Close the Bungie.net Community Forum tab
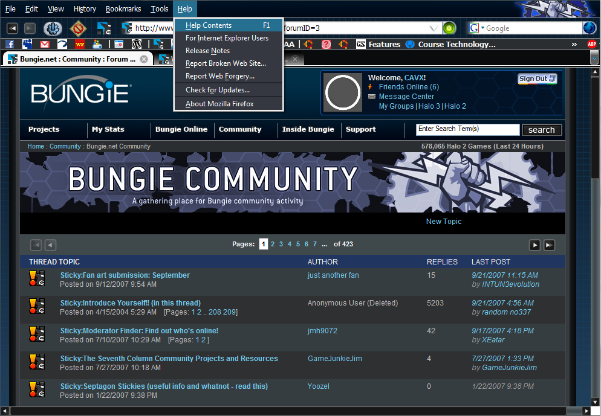This screenshot has height=416, width=601. (x=144, y=59)
